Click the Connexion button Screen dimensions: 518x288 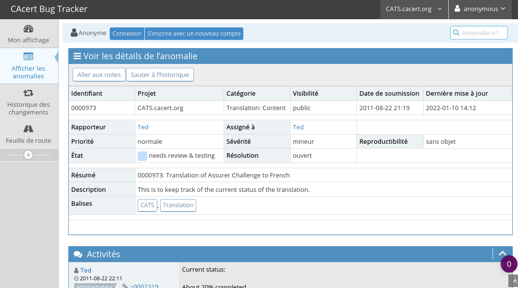point(127,33)
